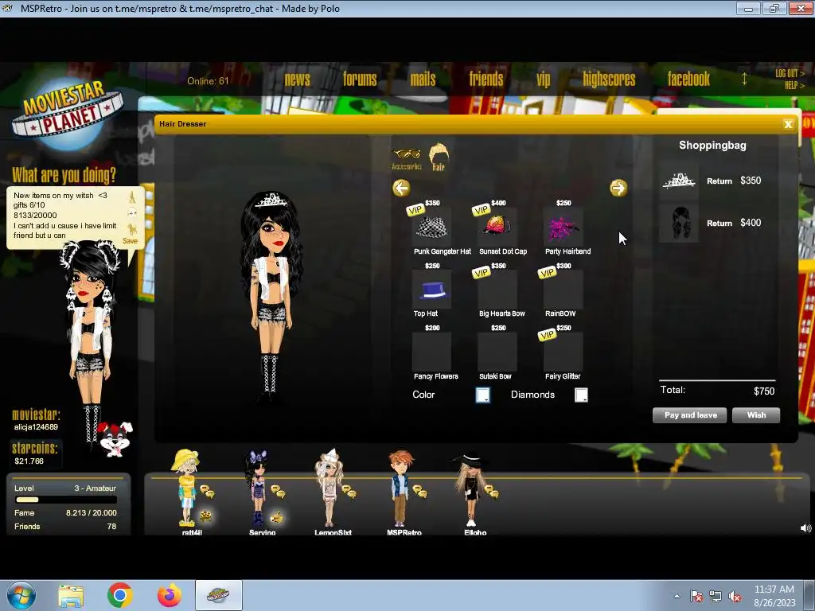The height and width of the screenshot is (611, 815).
Task: Launch Google Chrome from the taskbar
Action: coord(119,595)
